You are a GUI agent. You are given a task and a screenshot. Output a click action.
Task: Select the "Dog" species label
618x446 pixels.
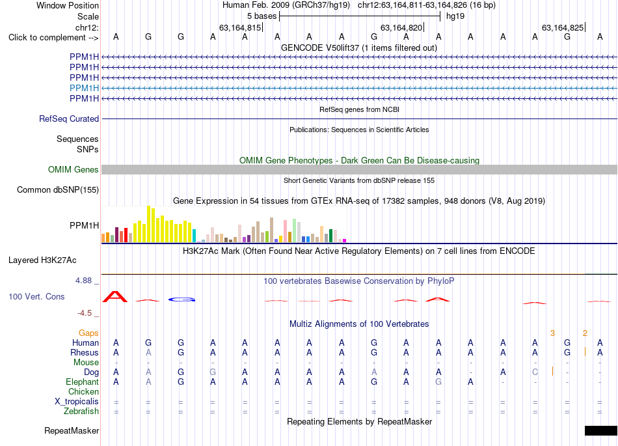pos(91,372)
